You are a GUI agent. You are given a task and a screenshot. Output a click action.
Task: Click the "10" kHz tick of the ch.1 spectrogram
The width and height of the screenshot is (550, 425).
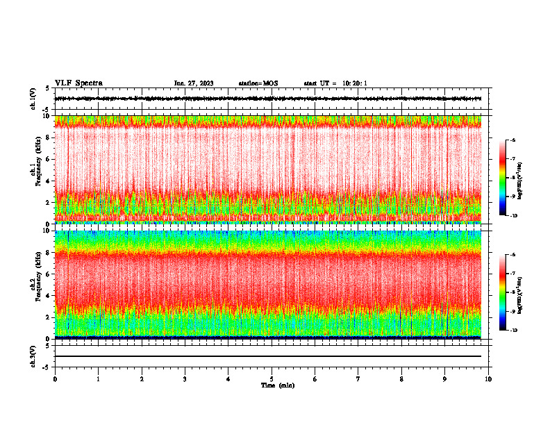point(47,116)
